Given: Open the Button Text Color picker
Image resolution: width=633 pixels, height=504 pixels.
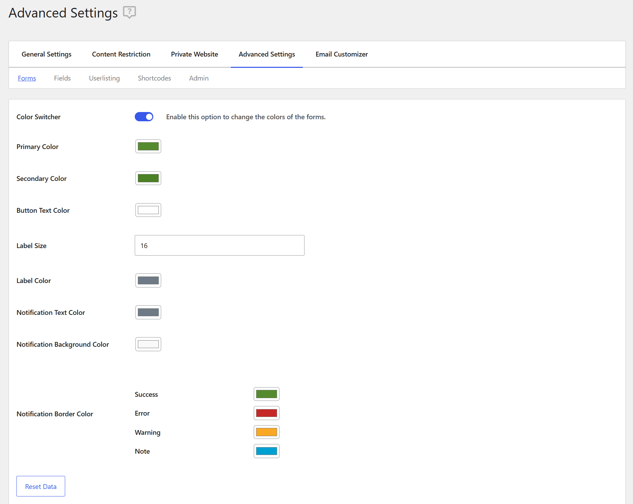Looking at the screenshot, I should coord(148,210).
